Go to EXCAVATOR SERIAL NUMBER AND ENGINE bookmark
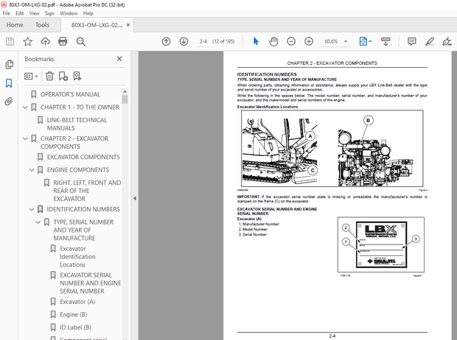The image size is (457, 340). pos(91,283)
